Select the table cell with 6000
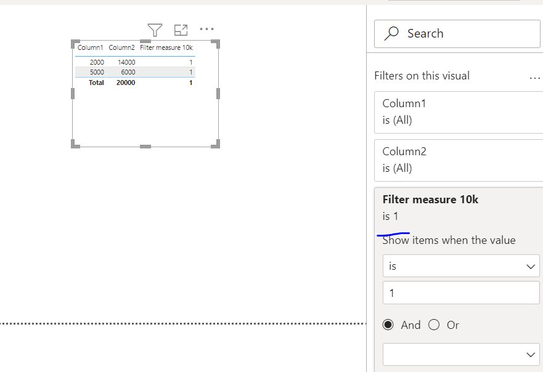The width and height of the screenshot is (543, 372). pyautogui.click(x=128, y=72)
